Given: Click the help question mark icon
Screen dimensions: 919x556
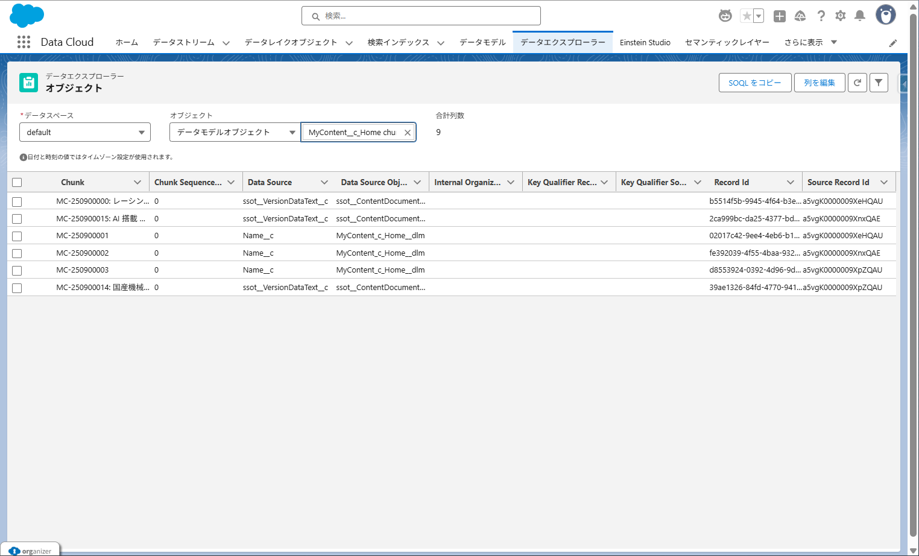Looking at the screenshot, I should (821, 16).
